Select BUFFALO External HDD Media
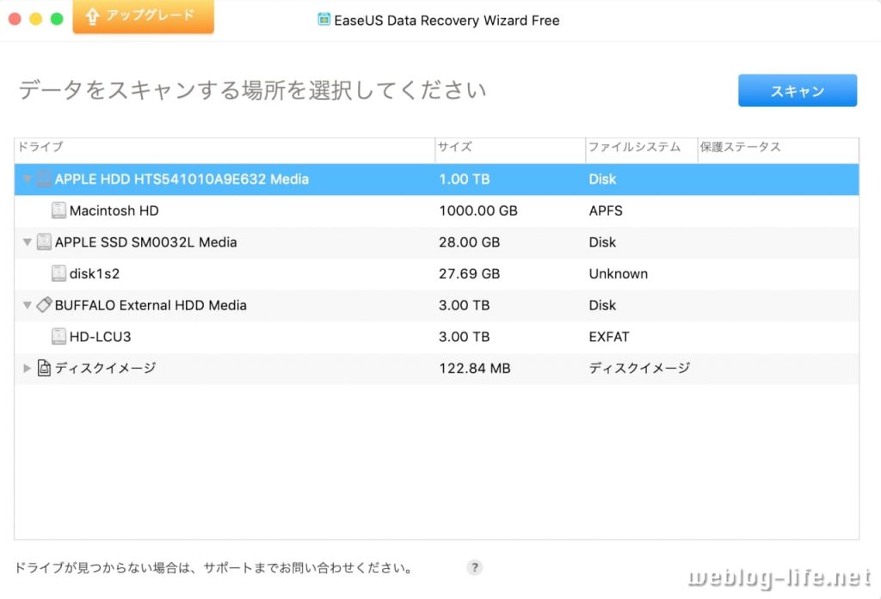 [151, 305]
